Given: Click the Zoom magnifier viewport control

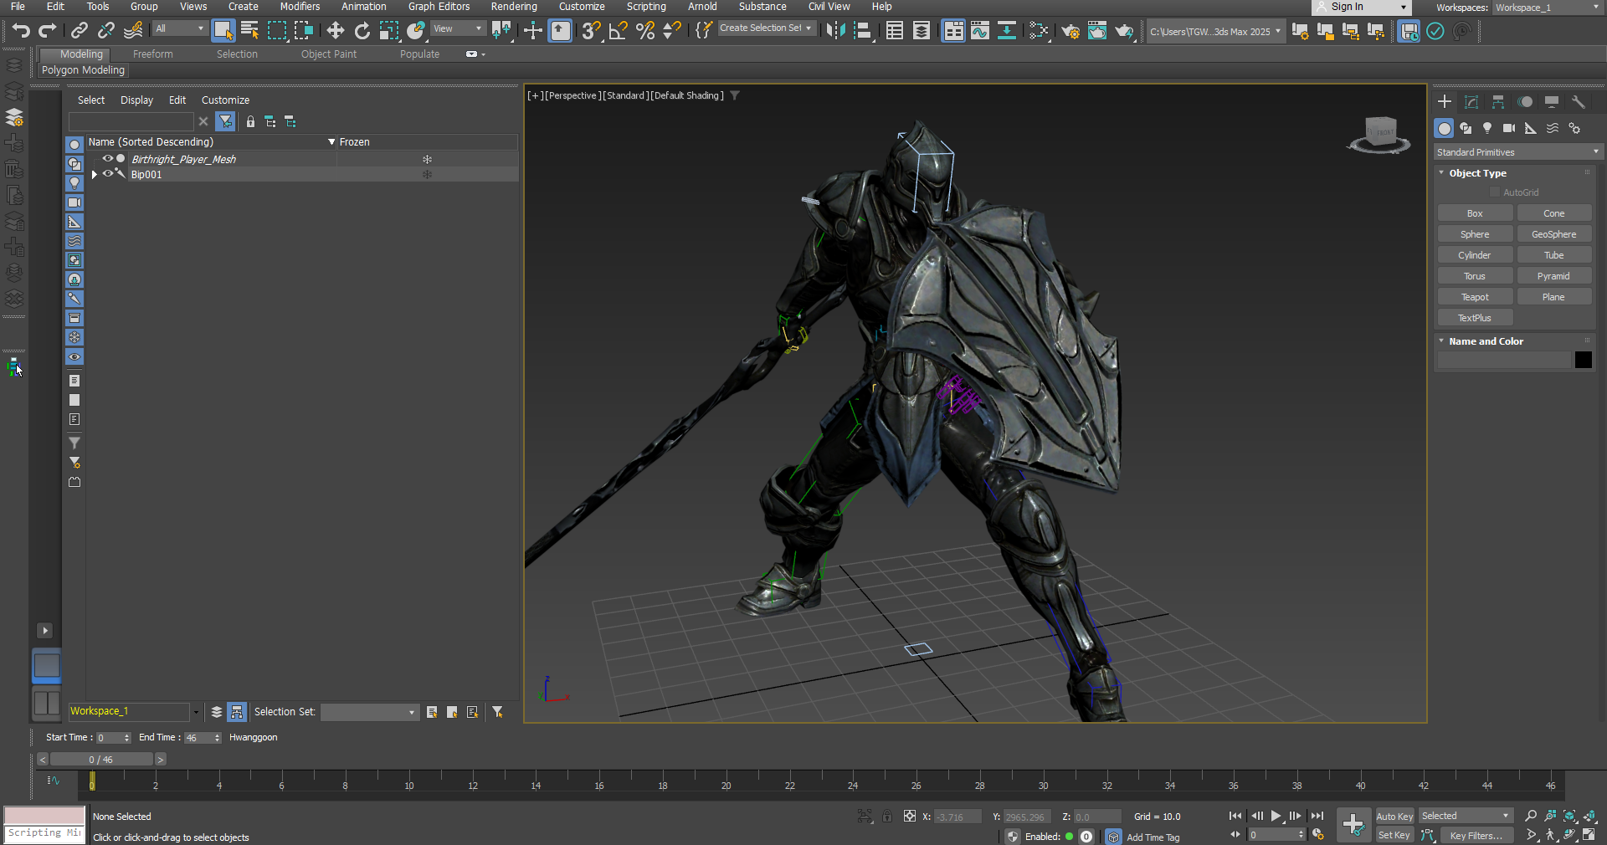Looking at the screenshot, I should (x=1531, y=816).
